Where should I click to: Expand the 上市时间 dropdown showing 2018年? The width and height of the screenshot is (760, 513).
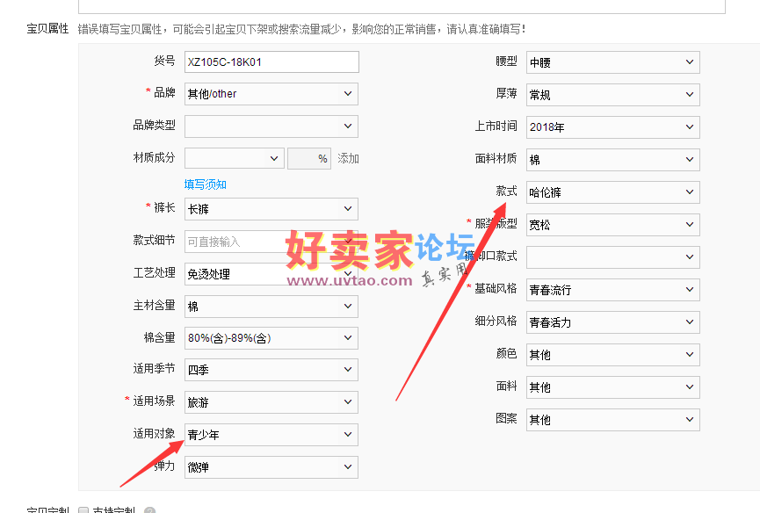click(x=612, y=127)
